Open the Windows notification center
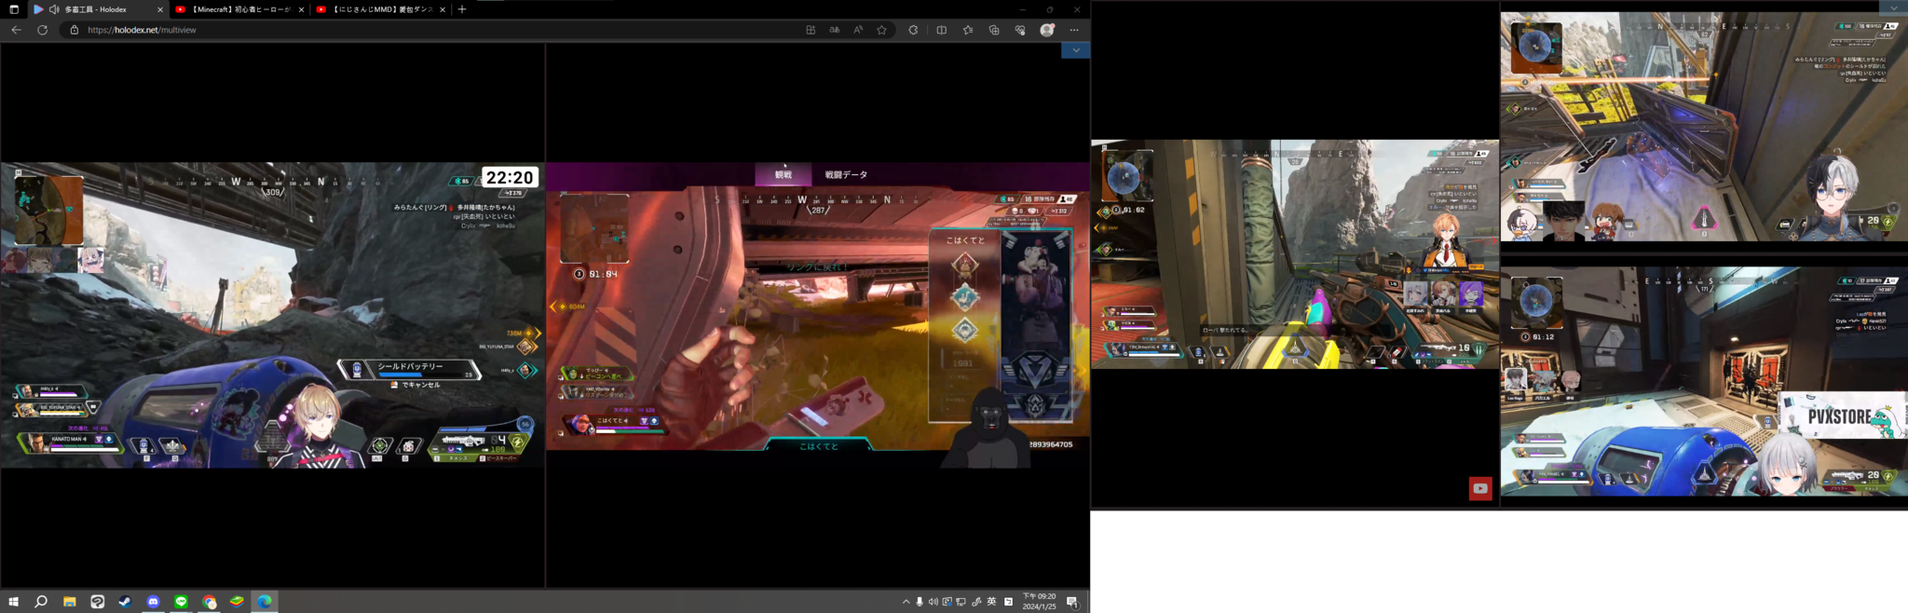 click(x=1072, y=602)
